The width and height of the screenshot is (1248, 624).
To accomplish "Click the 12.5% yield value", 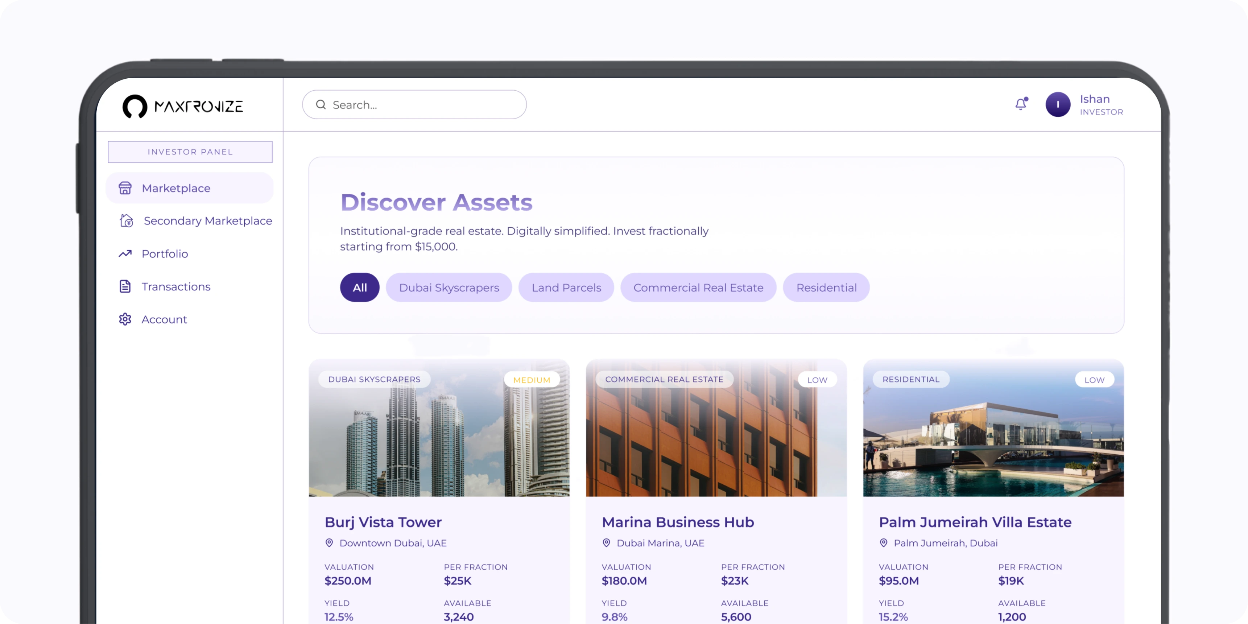I will 339,617.
